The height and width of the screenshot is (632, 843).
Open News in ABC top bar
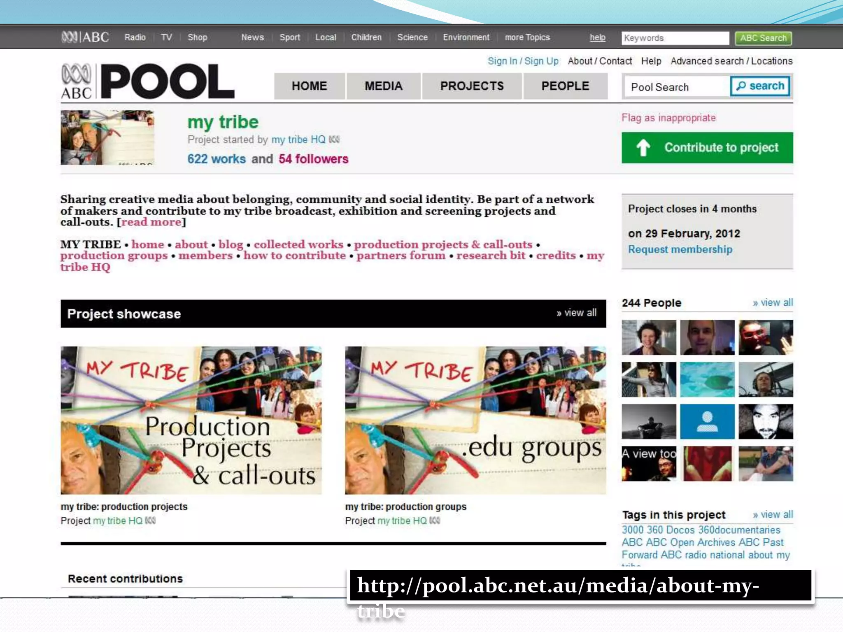252,37
